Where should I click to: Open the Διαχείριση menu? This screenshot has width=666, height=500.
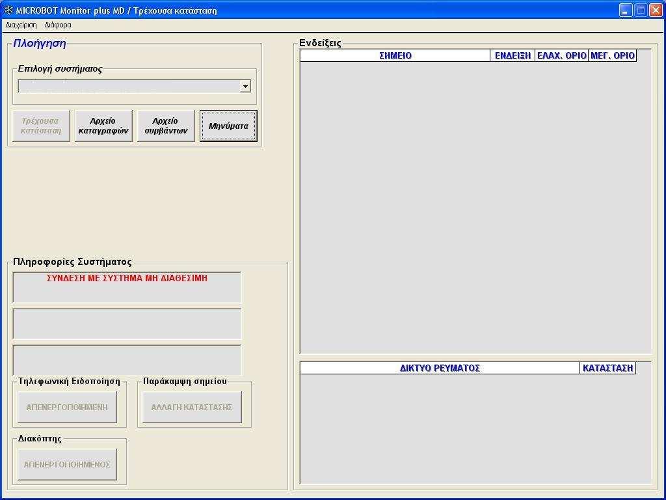tap(21, 25)
